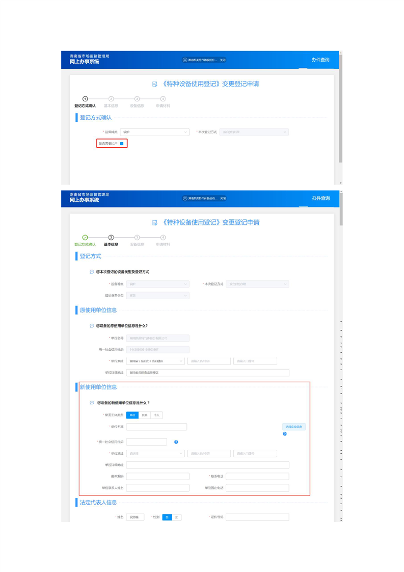Viewport: 404px width, 572px height.
Task: Toggle the 是否需要过户 checkbox
Action: point(122,144)
